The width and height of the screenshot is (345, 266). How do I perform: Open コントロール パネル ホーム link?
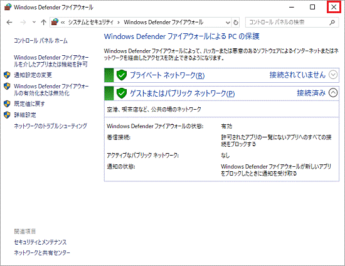tap(41, 41)
